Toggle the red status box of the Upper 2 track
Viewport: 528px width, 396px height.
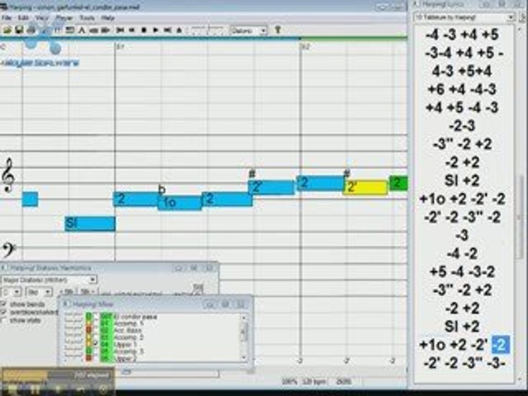pos(89,358)
